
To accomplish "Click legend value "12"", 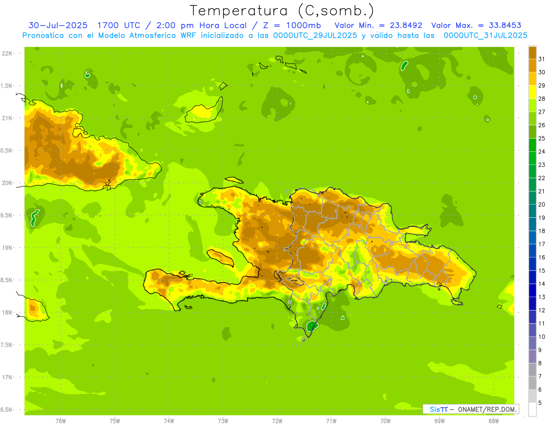I will [x=542, y=310].
